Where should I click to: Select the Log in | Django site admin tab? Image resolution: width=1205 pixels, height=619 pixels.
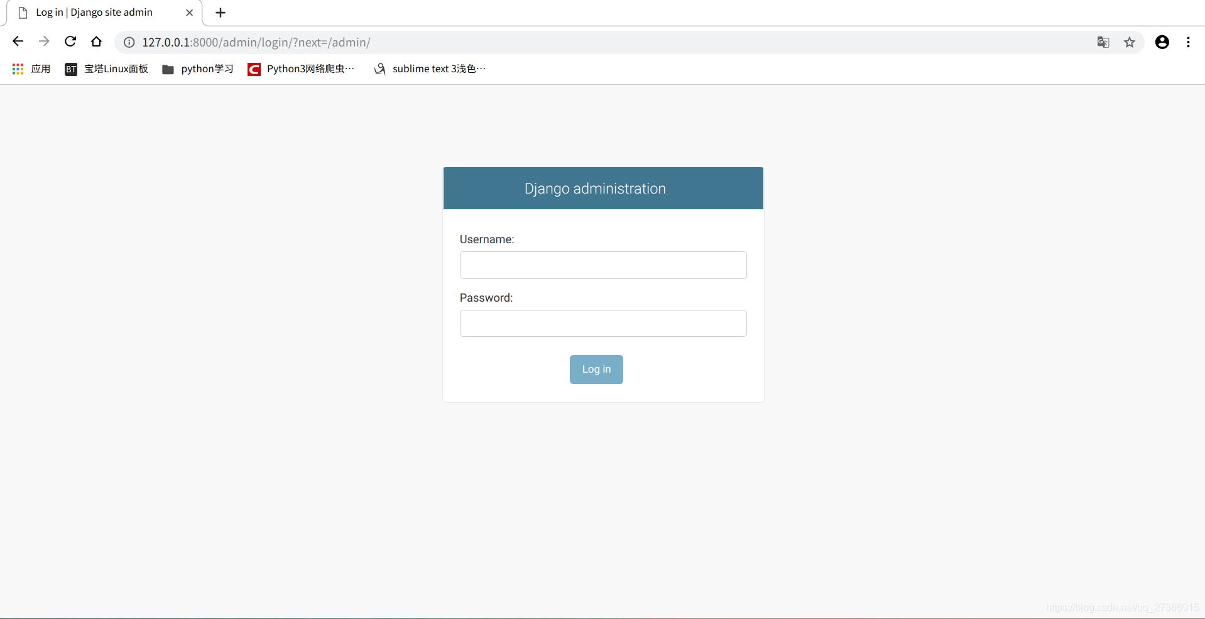pyautogui.click(x=104, y=13)
